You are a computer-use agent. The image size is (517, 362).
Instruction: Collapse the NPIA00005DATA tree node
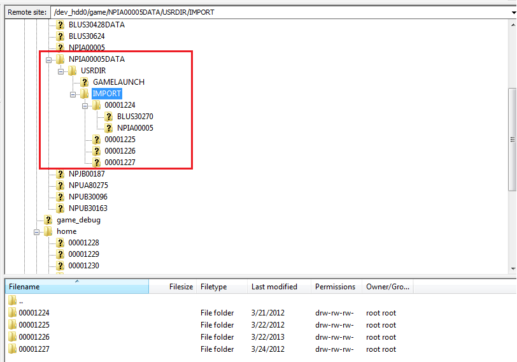tap(49, 60)
